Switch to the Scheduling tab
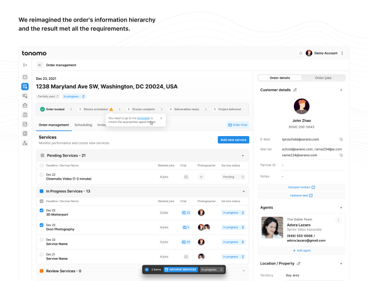 click(x=83, y=125)
